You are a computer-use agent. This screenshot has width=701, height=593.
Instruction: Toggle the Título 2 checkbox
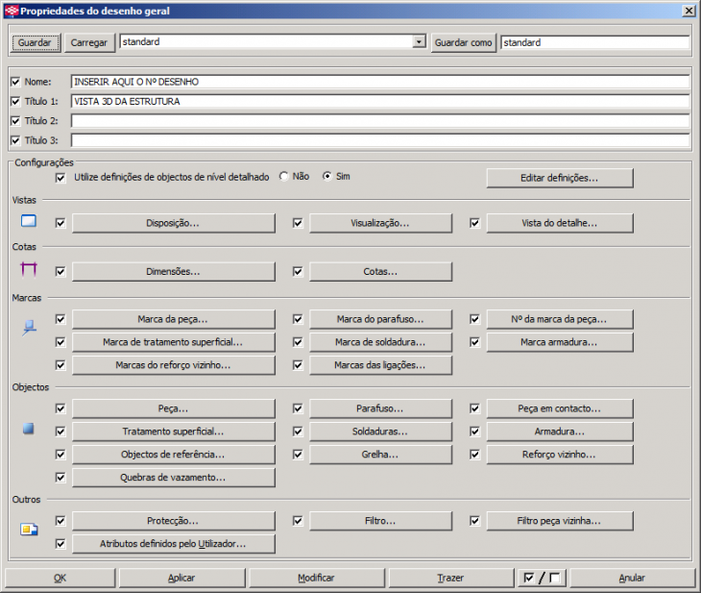pyautogui.click(x=15, y=121)
